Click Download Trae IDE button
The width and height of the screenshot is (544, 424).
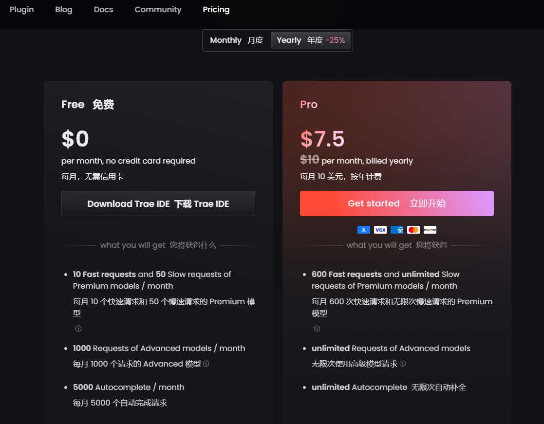tap(158, 203)
